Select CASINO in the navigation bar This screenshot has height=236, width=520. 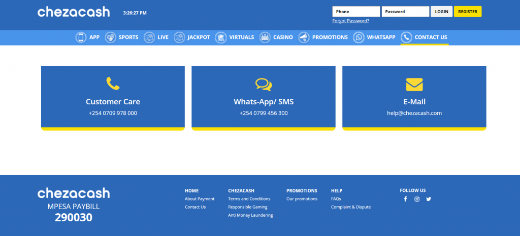click(283, 37)
